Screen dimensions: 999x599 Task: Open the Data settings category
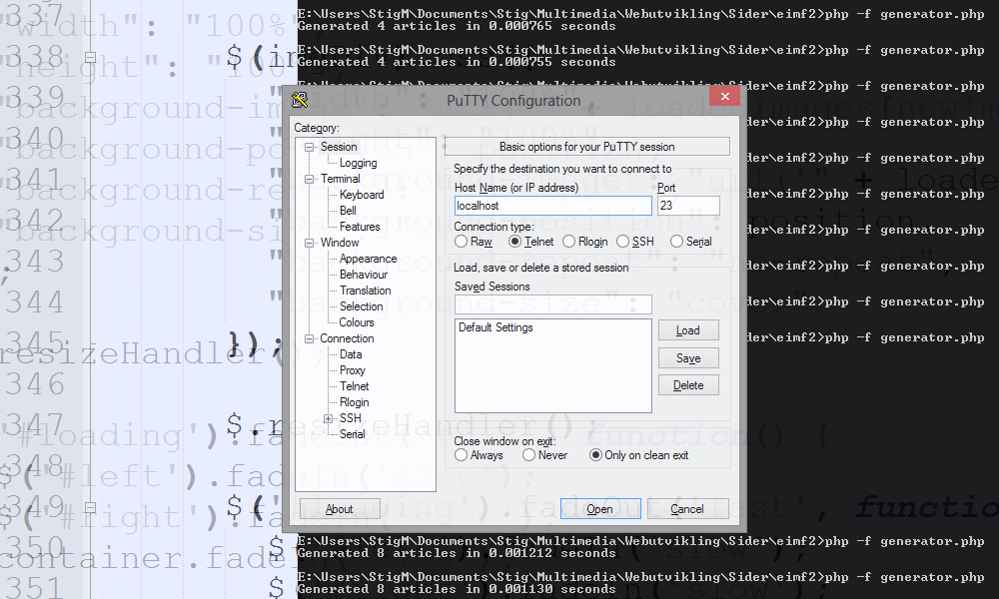[351, 354]
